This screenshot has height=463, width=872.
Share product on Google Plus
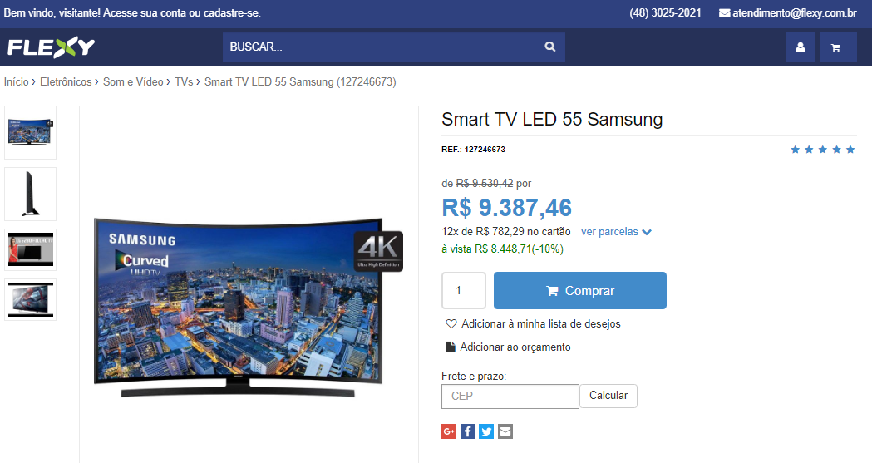(x=449, y=431)
